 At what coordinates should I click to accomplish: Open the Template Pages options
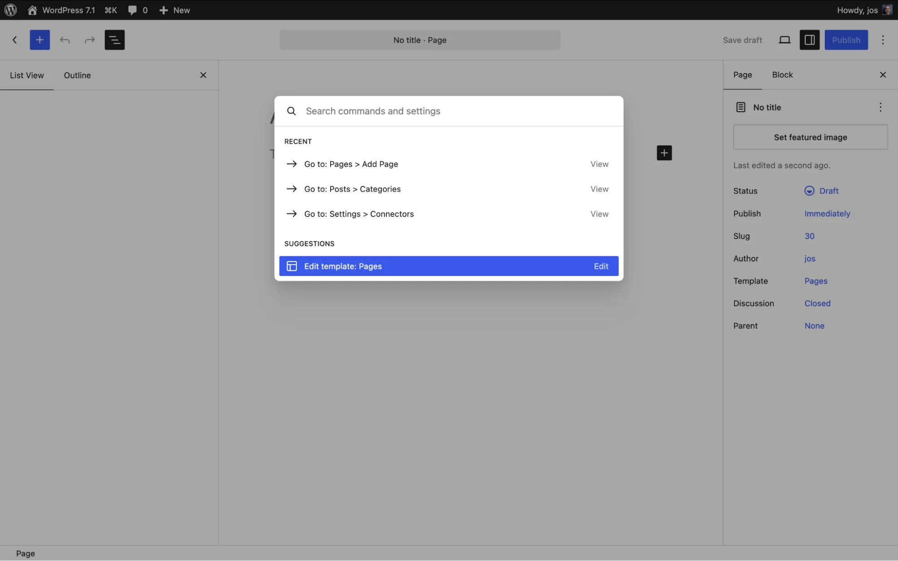point(816,281)
